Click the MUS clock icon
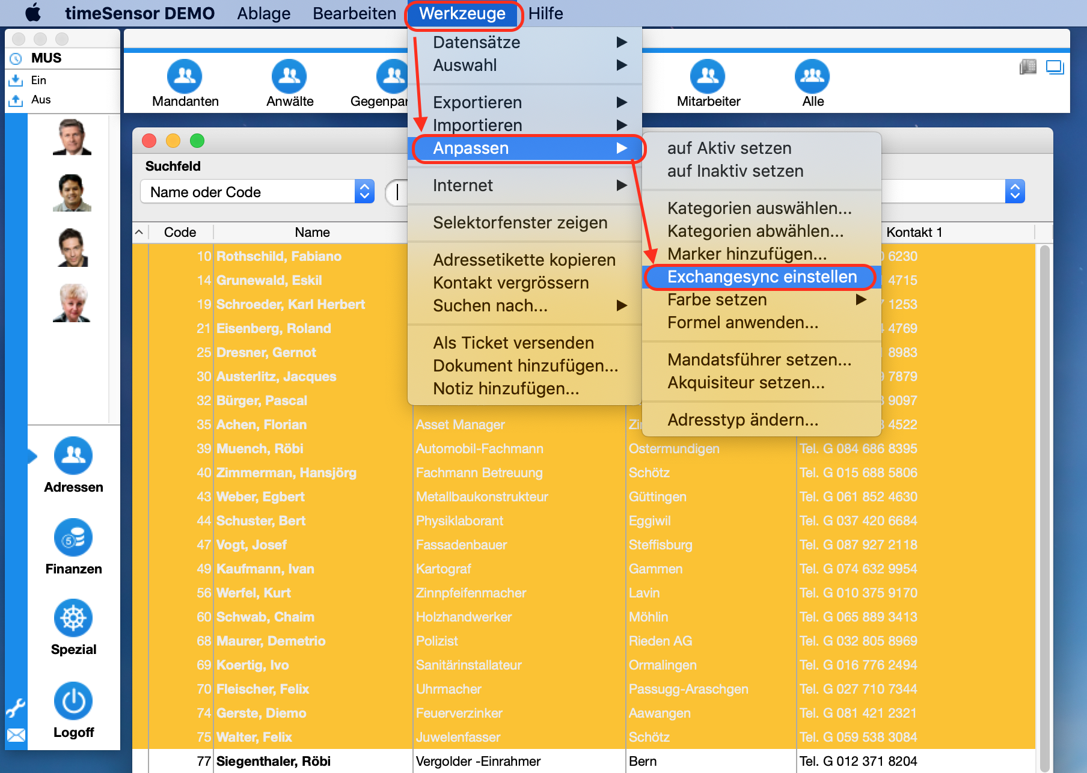 pos(16,58)
